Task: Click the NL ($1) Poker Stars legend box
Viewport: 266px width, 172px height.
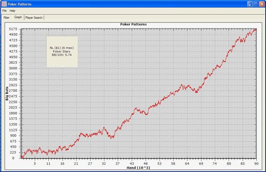Action: click(x=62, y=51)
